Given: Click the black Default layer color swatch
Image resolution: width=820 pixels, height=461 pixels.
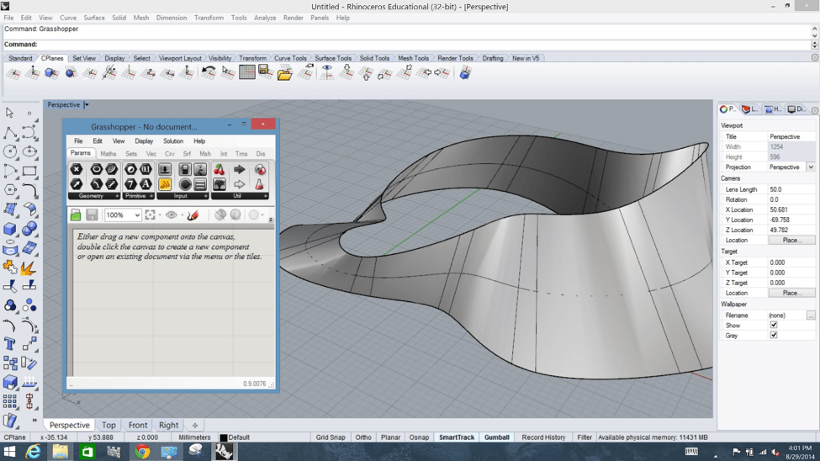Looking at the screenshot, I should (224, 437).
